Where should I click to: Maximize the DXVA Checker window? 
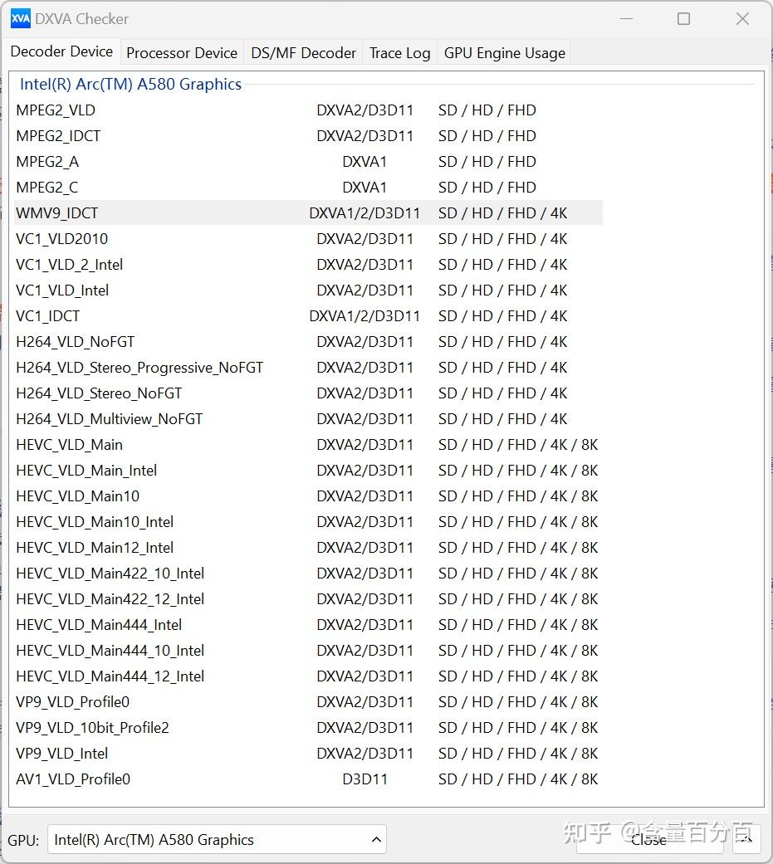coord(683,19)
